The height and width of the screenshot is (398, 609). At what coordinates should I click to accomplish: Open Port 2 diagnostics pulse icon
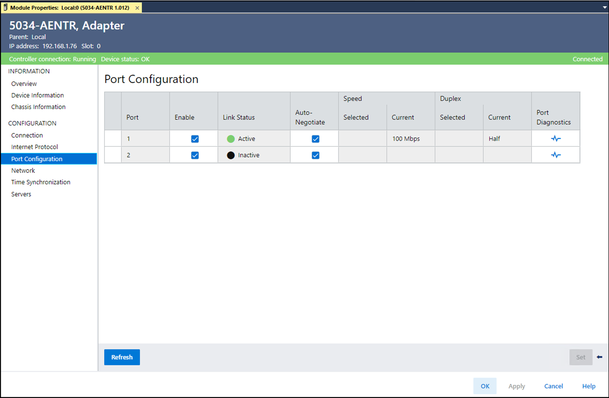[x=556, y=155]
